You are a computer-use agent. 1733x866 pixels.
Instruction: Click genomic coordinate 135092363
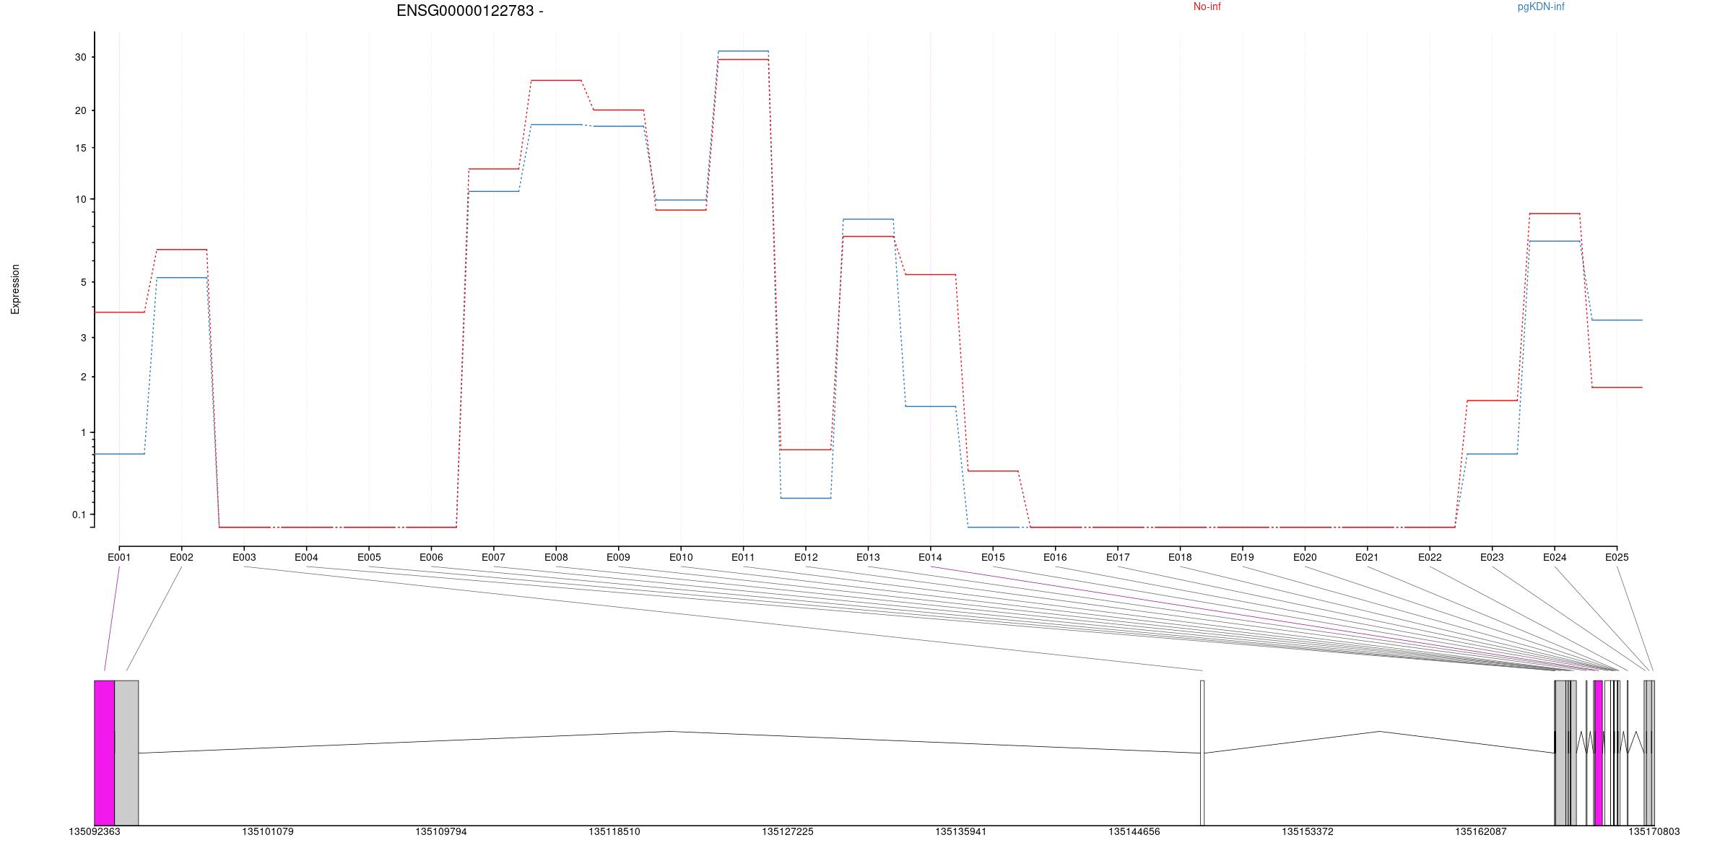tap(95, 831)
